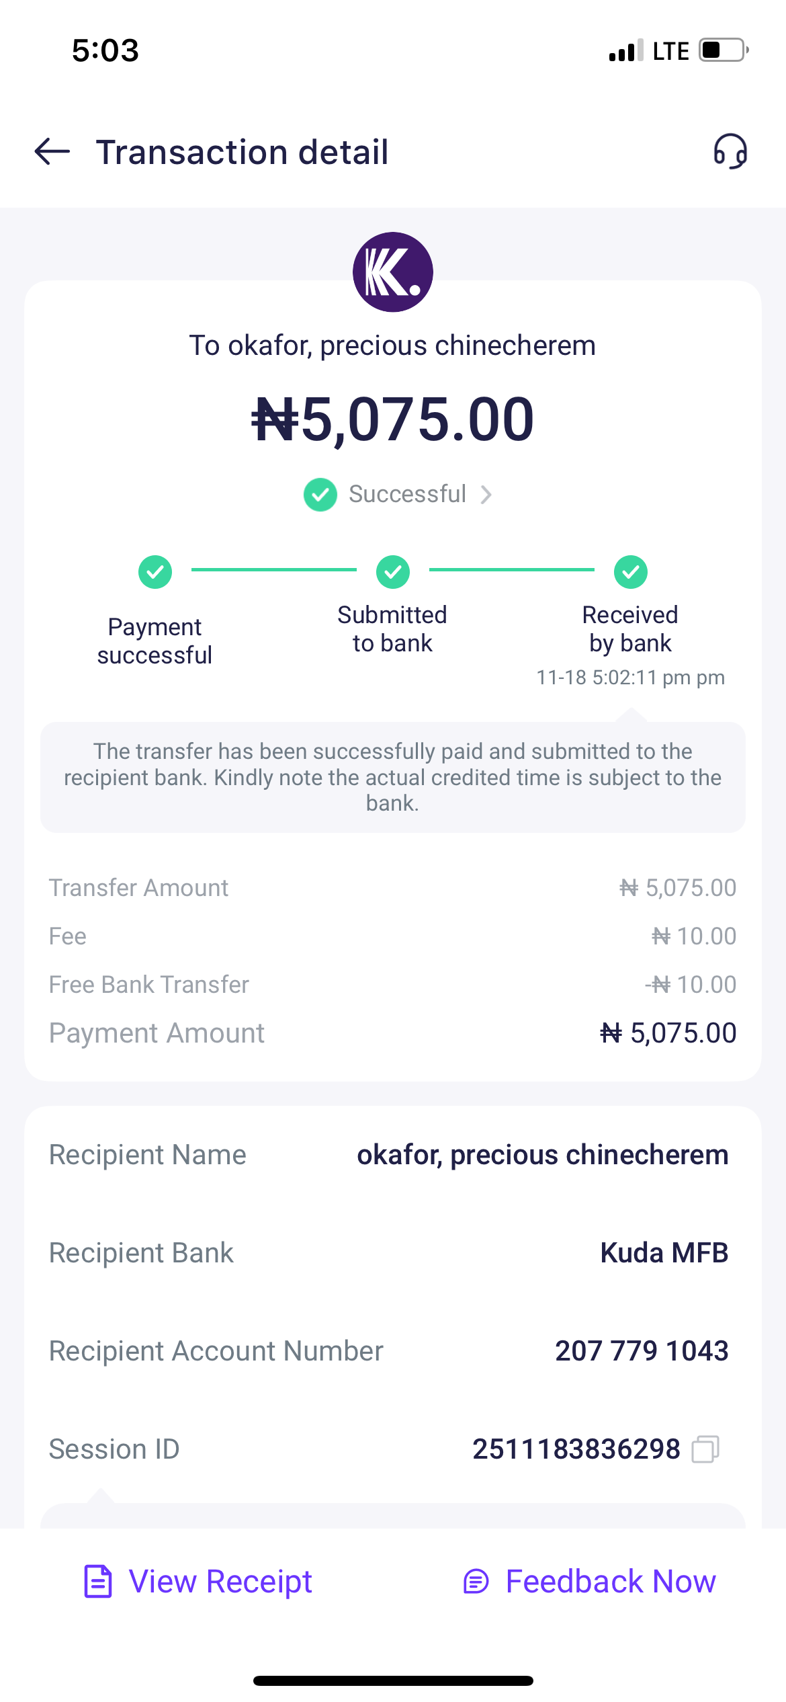Tap the View Receipt document icon
The width and height of the screenshot is (786, 1702).
click(x=98, y=1581)
